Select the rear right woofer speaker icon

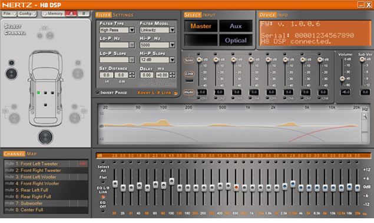[x=75, y=118]
